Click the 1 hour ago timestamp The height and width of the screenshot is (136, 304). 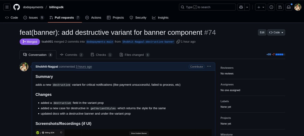pyautogui.click(x=188, y=42)
